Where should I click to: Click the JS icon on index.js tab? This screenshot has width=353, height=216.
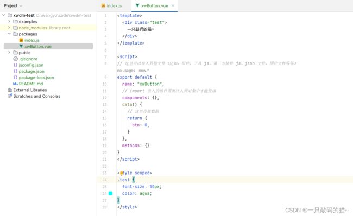pyautogui.click(x=103, y=5)
